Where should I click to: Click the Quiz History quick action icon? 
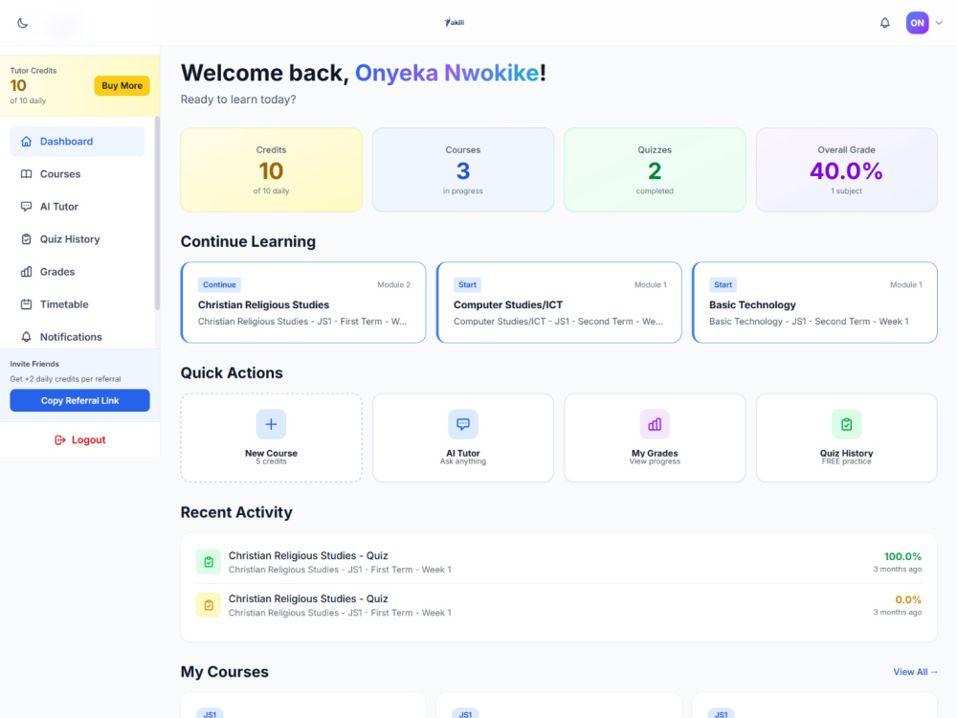coord(847,424)
